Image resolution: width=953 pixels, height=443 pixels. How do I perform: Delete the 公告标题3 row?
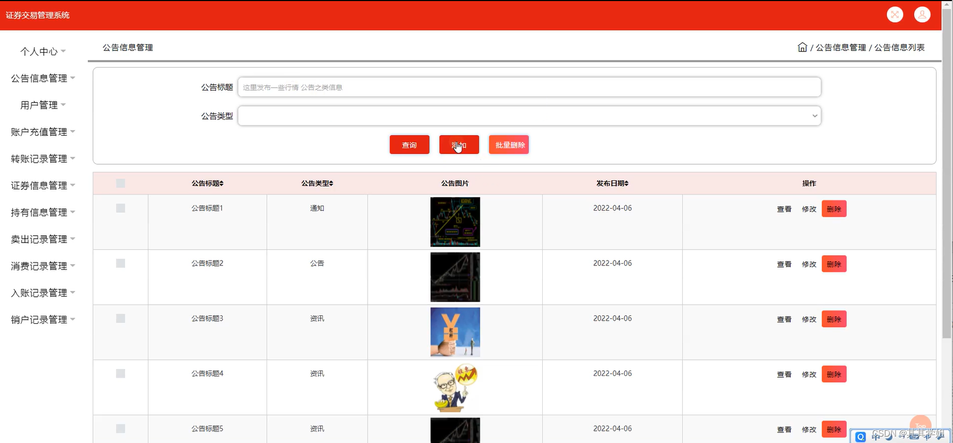pyautogui.click(x=834, y=319)
